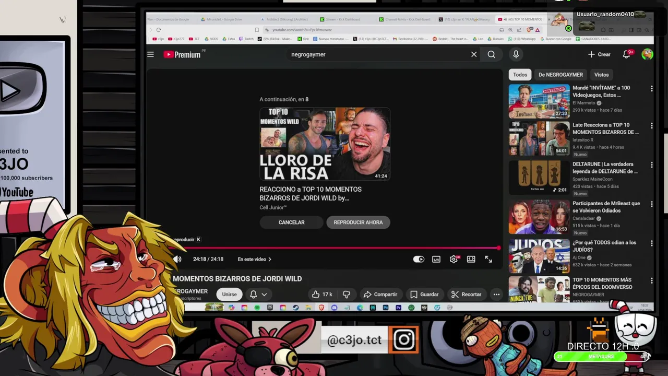668x376 pixels.
Task: Click Reproducir ahora to play next
Action: (x=358, y=222)
